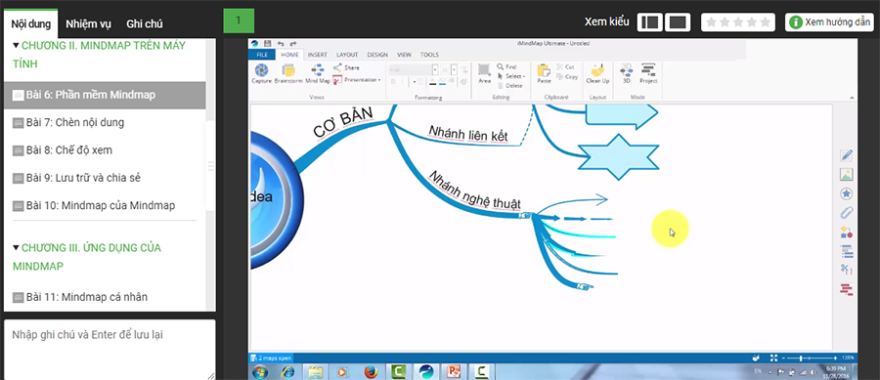Open the red task bars side panel icon
Viewport: 880px width, 380px height.
click(x=847, y=289)
